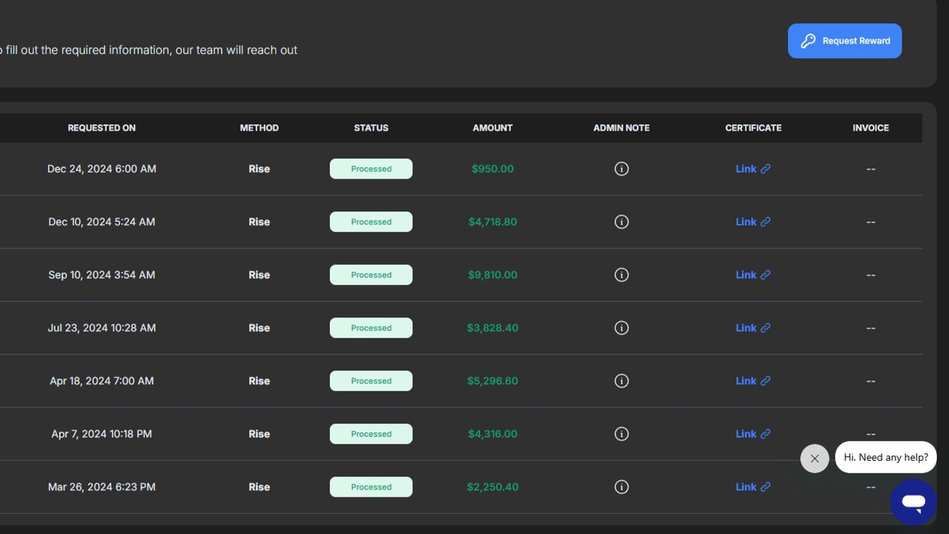Open certificate Link for Dec 10, 2024 payout
Image resolution: width=949 pixels, height=534 pixels.
tap(753, 222)
